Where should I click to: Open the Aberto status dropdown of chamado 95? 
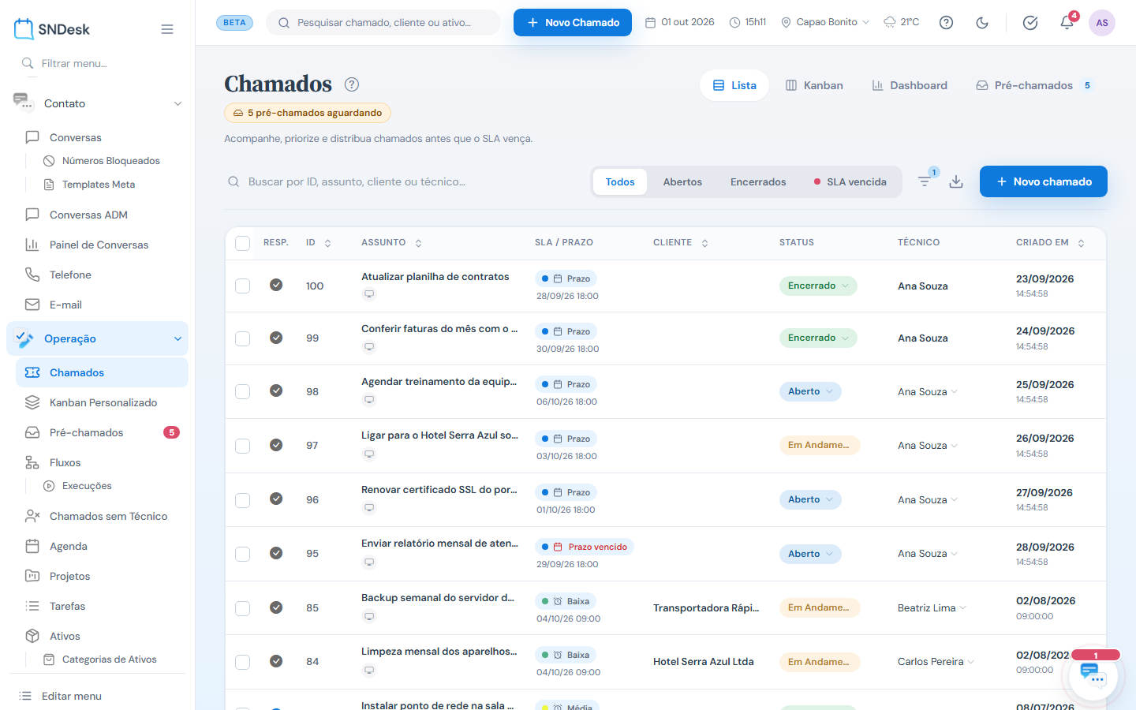(x=810, y=554)
